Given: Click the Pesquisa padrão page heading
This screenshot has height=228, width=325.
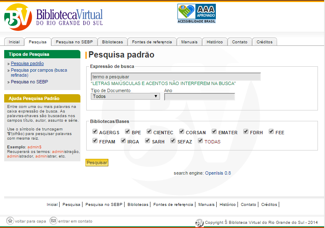Looking at the screenshot, I should pyautogui.click(x=121, y=55).
